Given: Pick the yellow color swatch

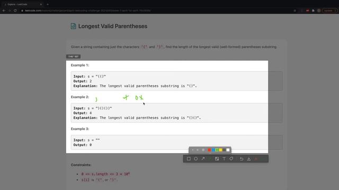Looking at the screenshot, I should pos(220,150).
